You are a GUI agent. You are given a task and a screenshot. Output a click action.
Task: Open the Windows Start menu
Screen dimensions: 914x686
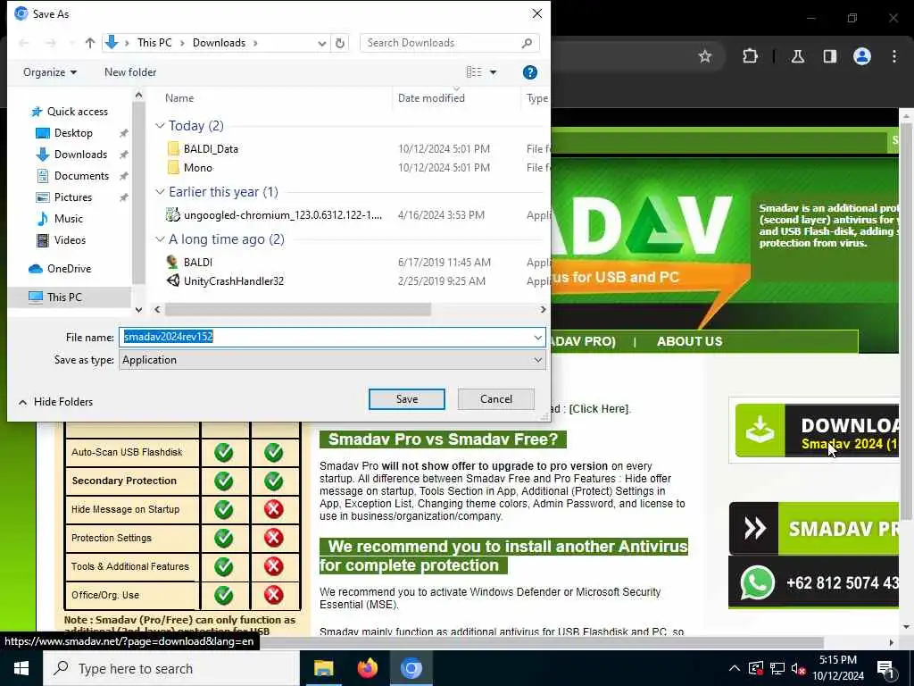pyautogui.click(x=21, y=668)
